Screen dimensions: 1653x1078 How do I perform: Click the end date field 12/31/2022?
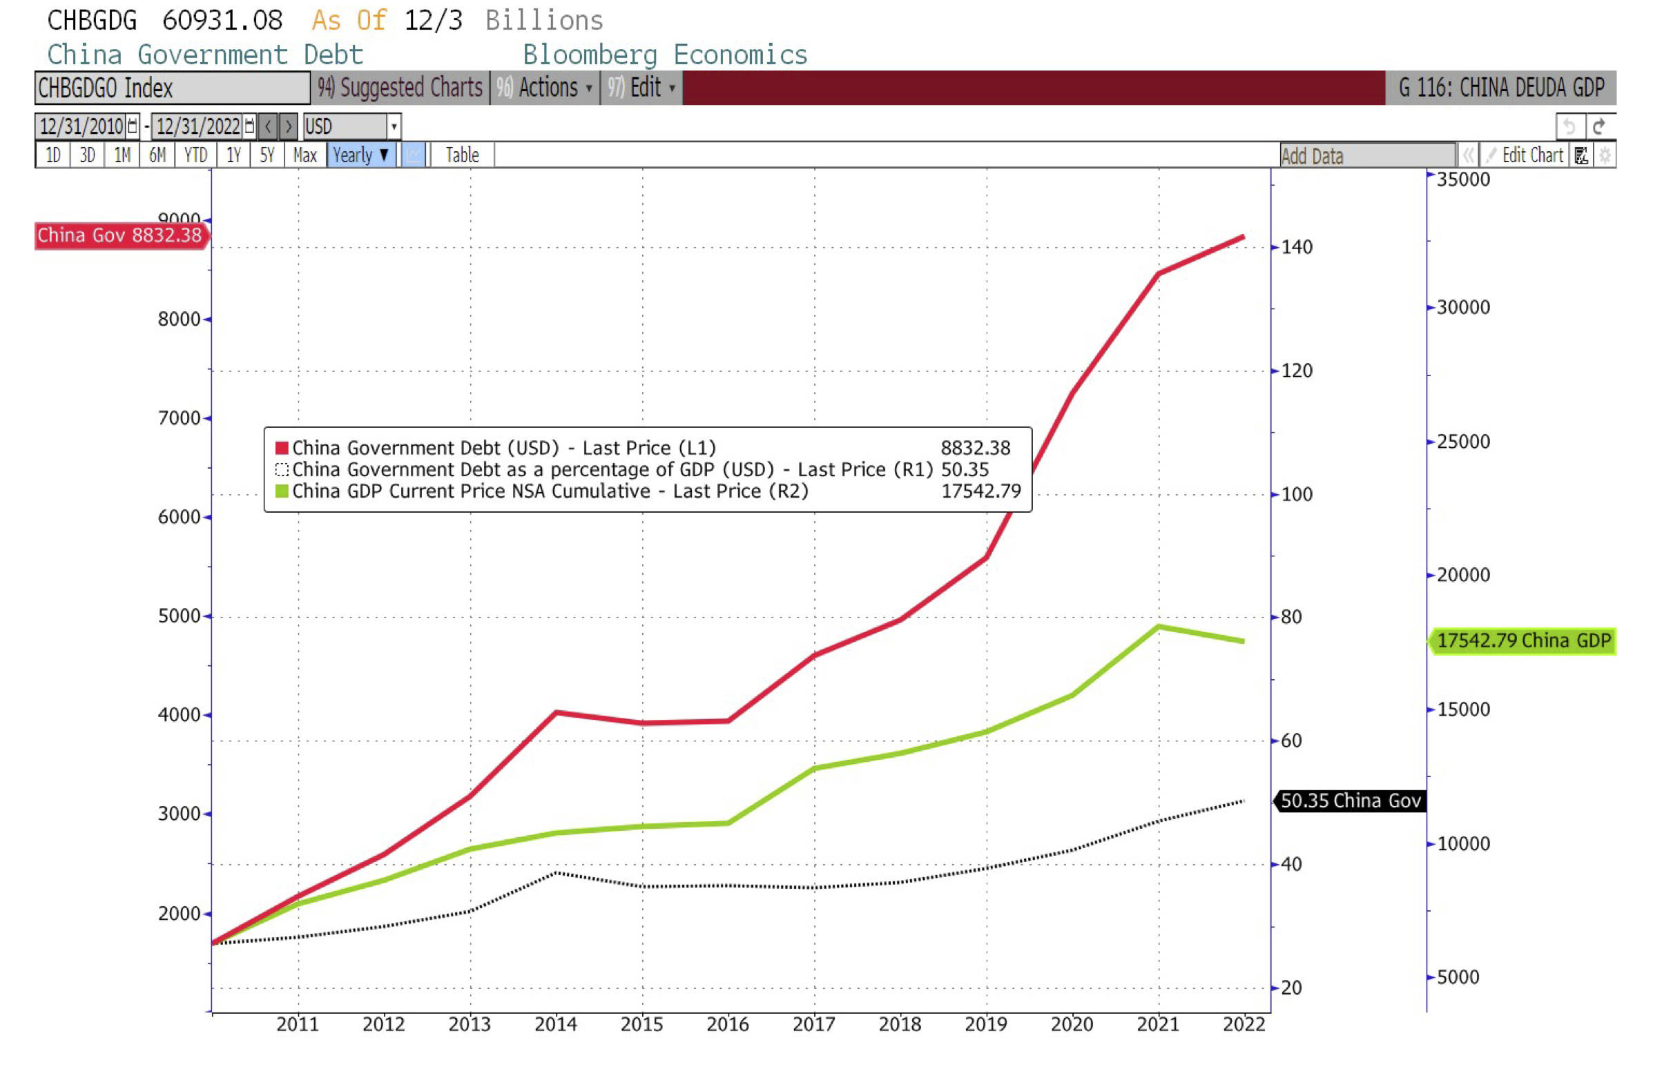tap(198, 126)
